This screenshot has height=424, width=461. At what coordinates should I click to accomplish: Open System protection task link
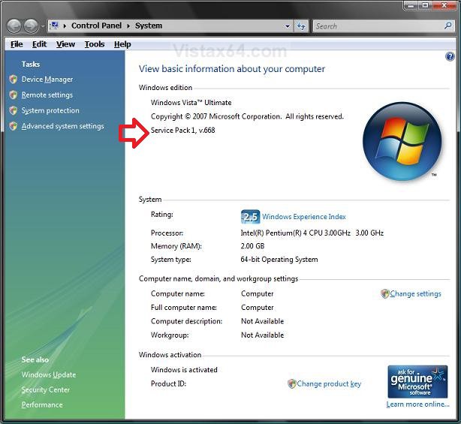tap(50, 110)
